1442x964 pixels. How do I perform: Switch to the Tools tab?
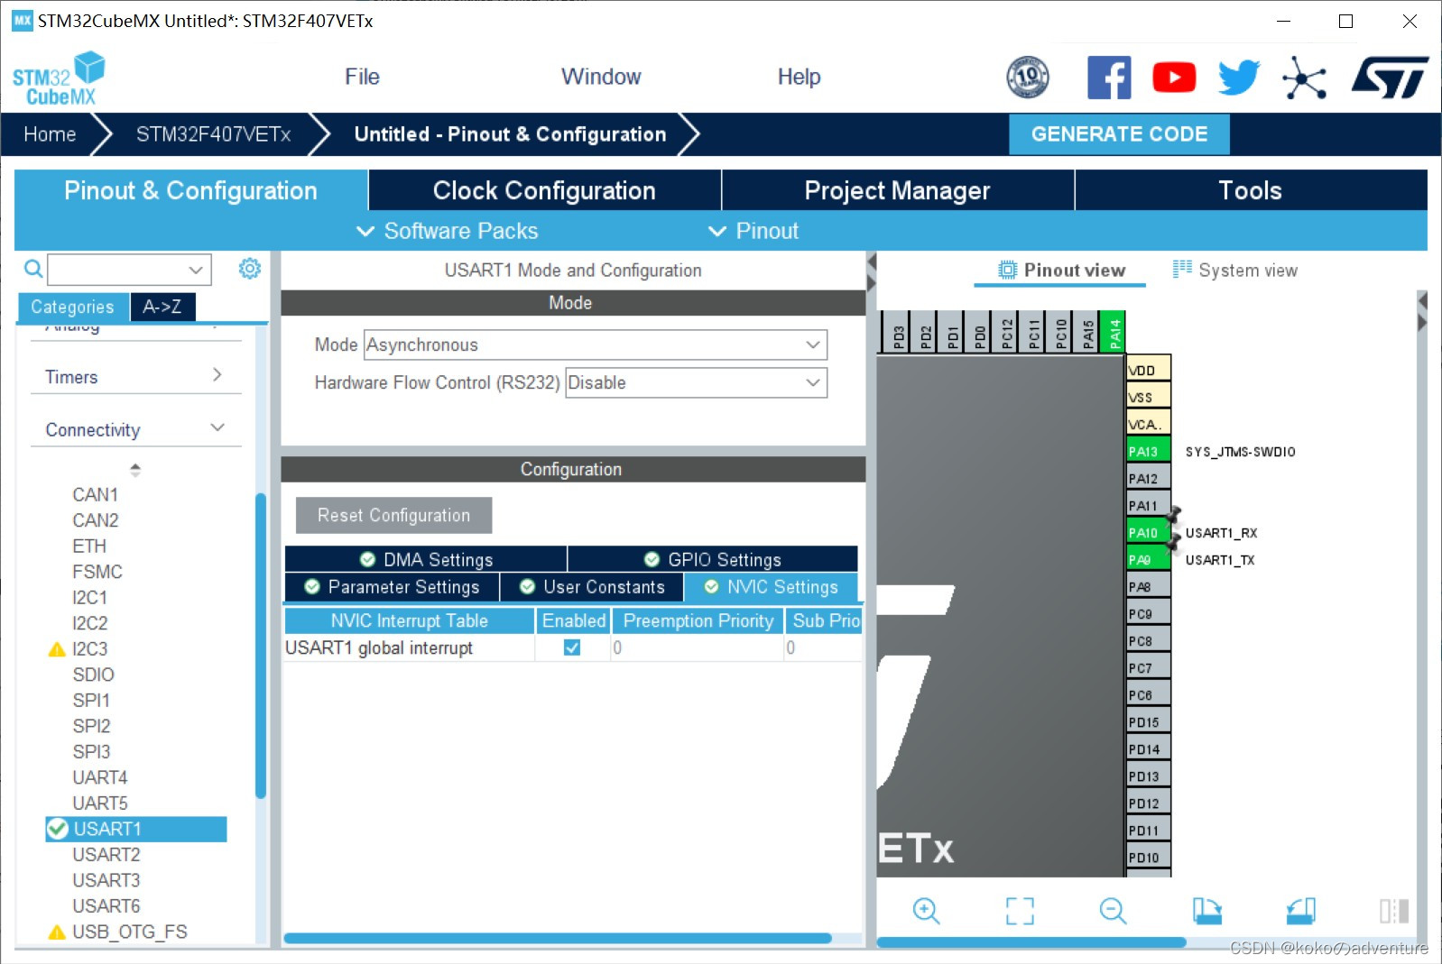point(1250,190)
